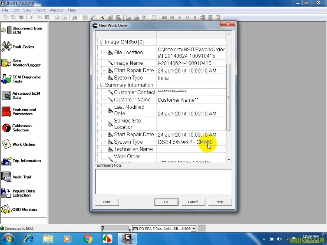Select the Customer Name value cell
Viewport: 327px width, 245px height.
pos(191,100)
